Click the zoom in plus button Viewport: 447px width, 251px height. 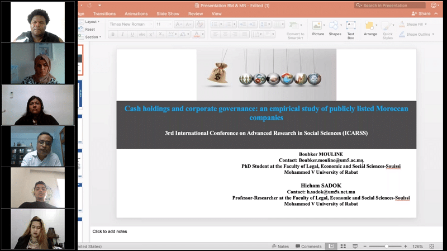point(406,246)
